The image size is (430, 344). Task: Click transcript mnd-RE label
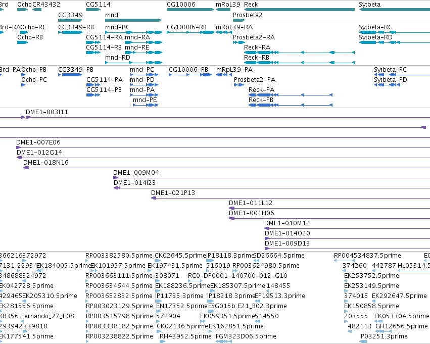(x=137, y=47)
